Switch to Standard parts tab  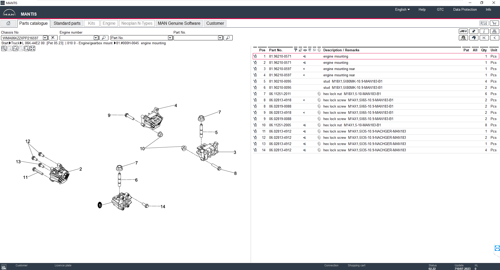click(67, 23)
